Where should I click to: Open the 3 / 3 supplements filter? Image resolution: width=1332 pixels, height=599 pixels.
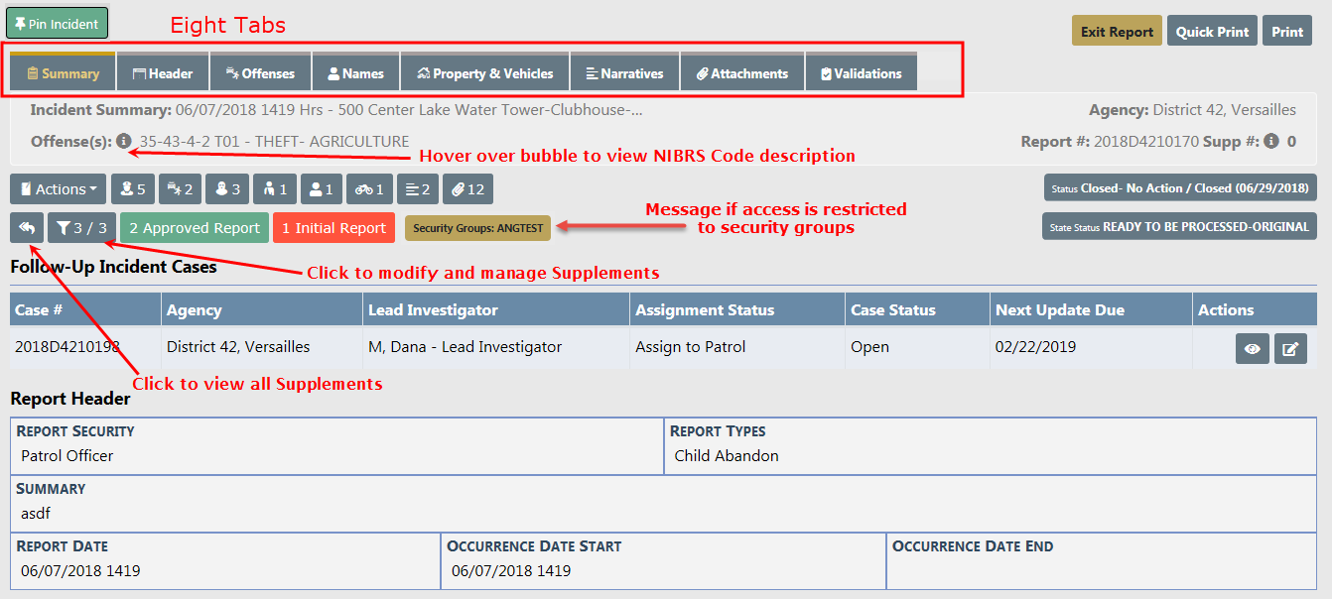tap(81, 228)
